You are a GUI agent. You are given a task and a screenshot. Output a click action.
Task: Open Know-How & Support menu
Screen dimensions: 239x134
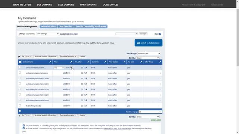[193, 5]
